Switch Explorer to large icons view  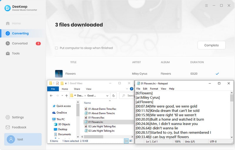tap(131, 141)
